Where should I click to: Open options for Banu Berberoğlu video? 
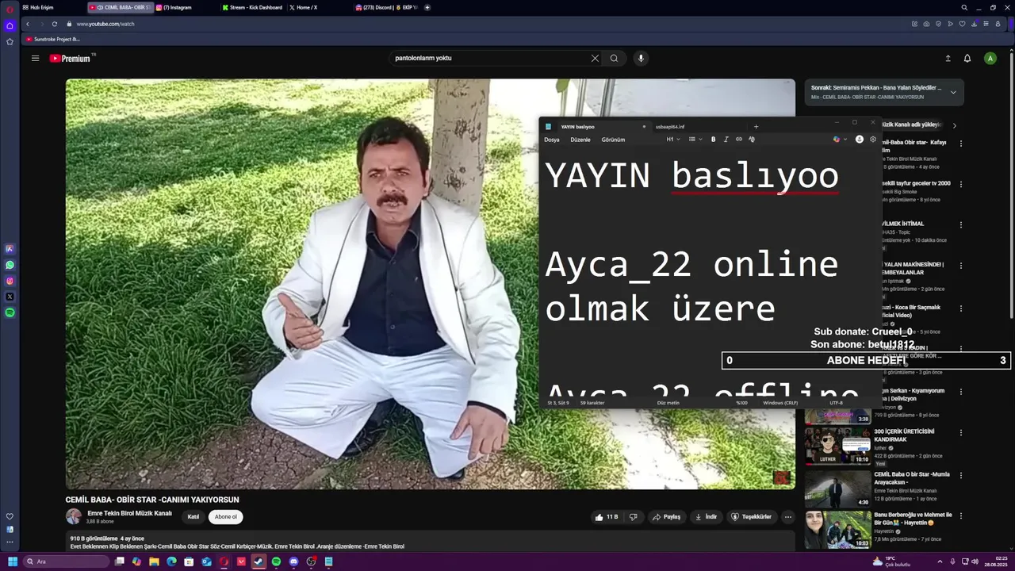(x=961, y=515)
